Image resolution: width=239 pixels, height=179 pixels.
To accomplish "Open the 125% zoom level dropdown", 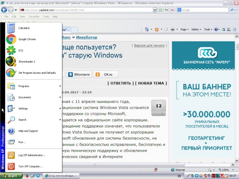I will point(233,170).
